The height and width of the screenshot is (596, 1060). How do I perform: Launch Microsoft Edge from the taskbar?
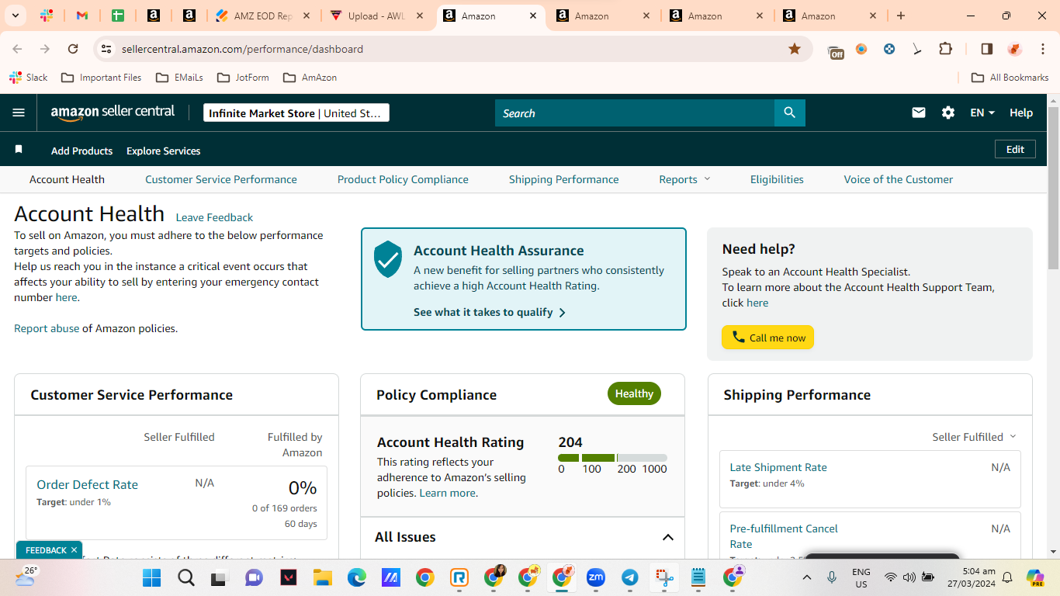(356, 577)
